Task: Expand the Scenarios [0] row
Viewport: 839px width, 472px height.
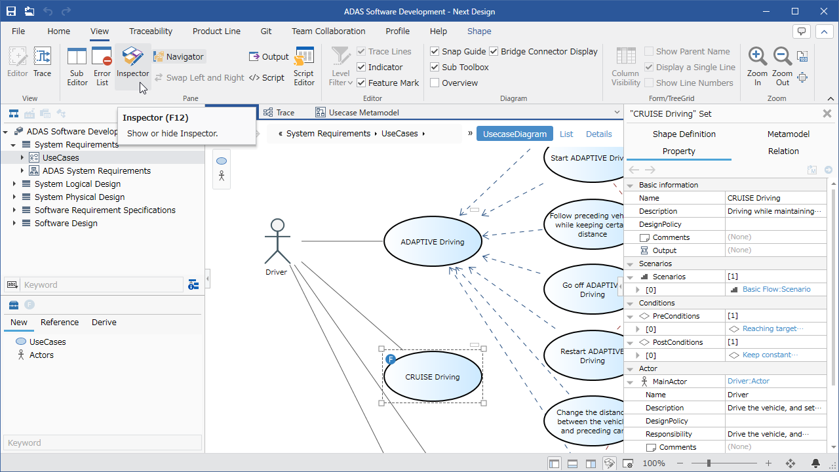Action: (638, 289)
